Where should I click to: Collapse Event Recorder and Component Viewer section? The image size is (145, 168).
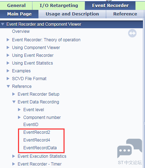2,24
